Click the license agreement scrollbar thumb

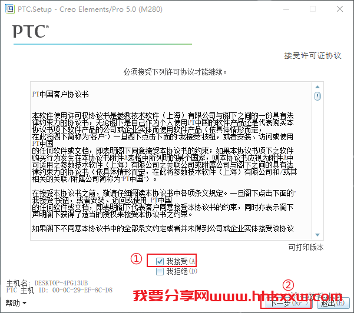(x=317, y=96)
